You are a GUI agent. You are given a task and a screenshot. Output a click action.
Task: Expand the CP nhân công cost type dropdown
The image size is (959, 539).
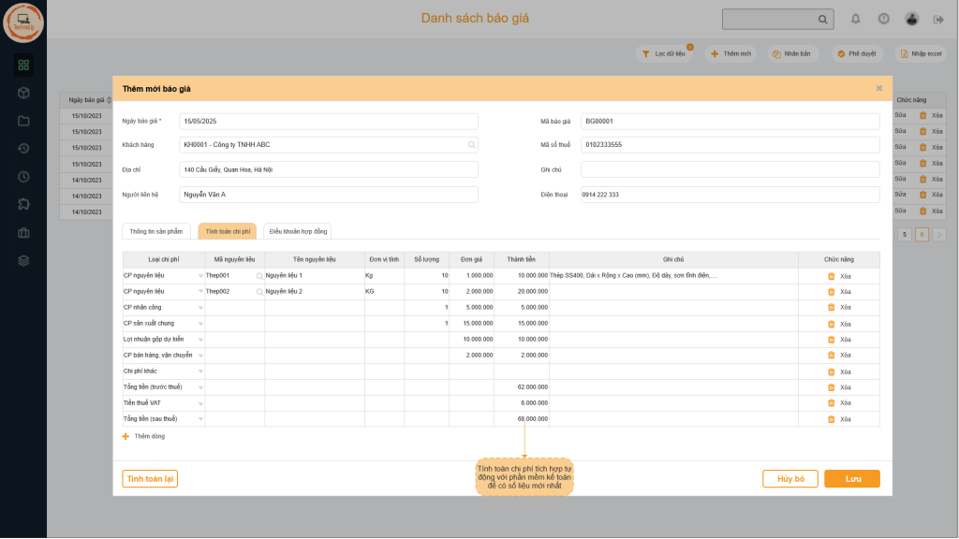pyautogui.click(x=199, y=308)
